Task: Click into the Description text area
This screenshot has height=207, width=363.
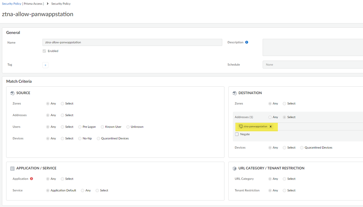Action: point(312,47)
